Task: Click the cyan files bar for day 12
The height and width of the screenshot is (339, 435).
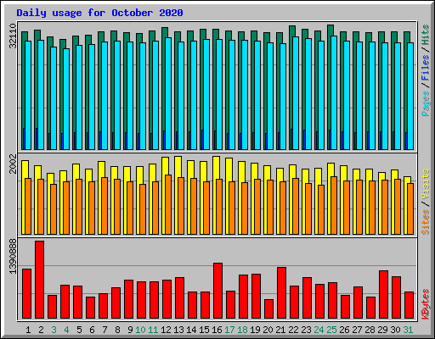Action: coord(168,93)
